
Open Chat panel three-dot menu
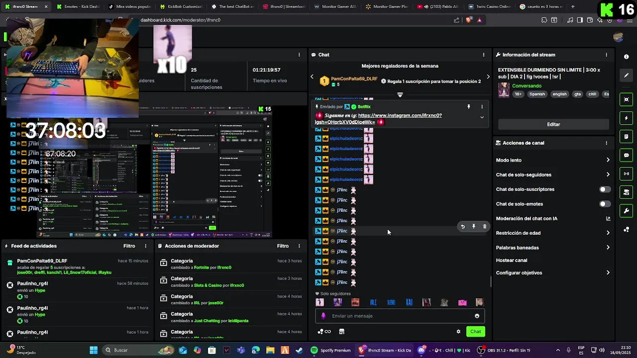coord(484,55)
